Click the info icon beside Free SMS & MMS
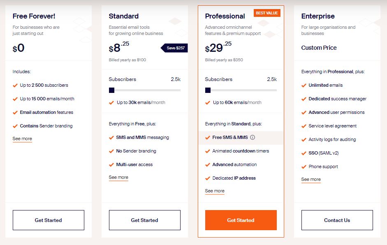This screenshot has height=245, width=387. pos(253,138)
